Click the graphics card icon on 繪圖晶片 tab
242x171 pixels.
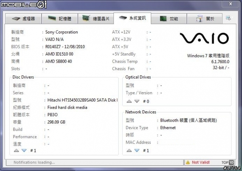86,18
